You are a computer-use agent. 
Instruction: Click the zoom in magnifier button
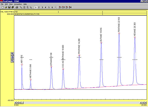[12, 54]
